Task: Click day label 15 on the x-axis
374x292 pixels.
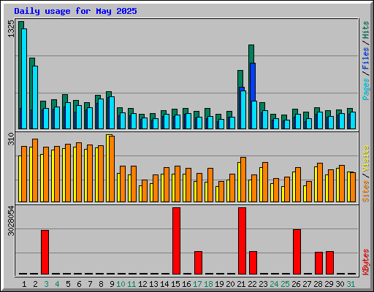Action: [175, 284]
